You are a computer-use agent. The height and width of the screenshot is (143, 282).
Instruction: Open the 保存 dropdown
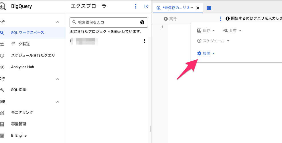206,31
